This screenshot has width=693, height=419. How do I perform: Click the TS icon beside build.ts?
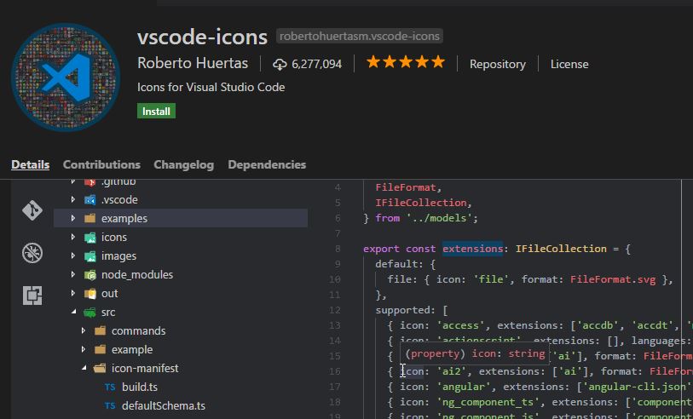110,387
